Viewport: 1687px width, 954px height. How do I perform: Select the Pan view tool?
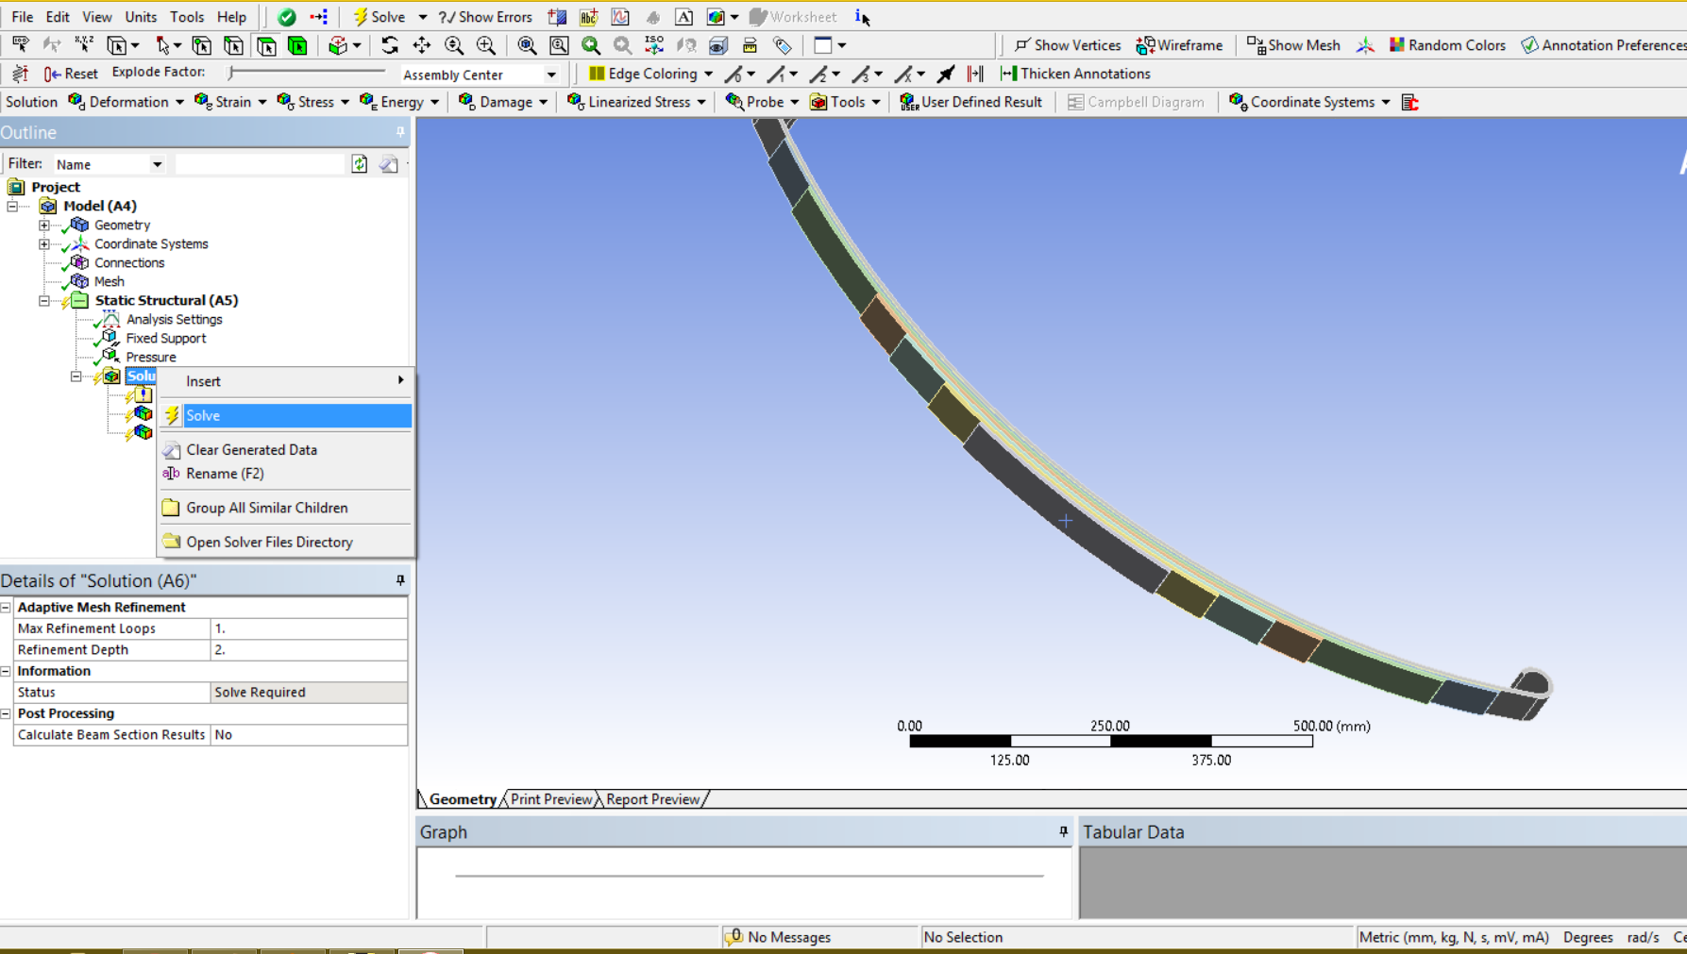click(421, 45)
